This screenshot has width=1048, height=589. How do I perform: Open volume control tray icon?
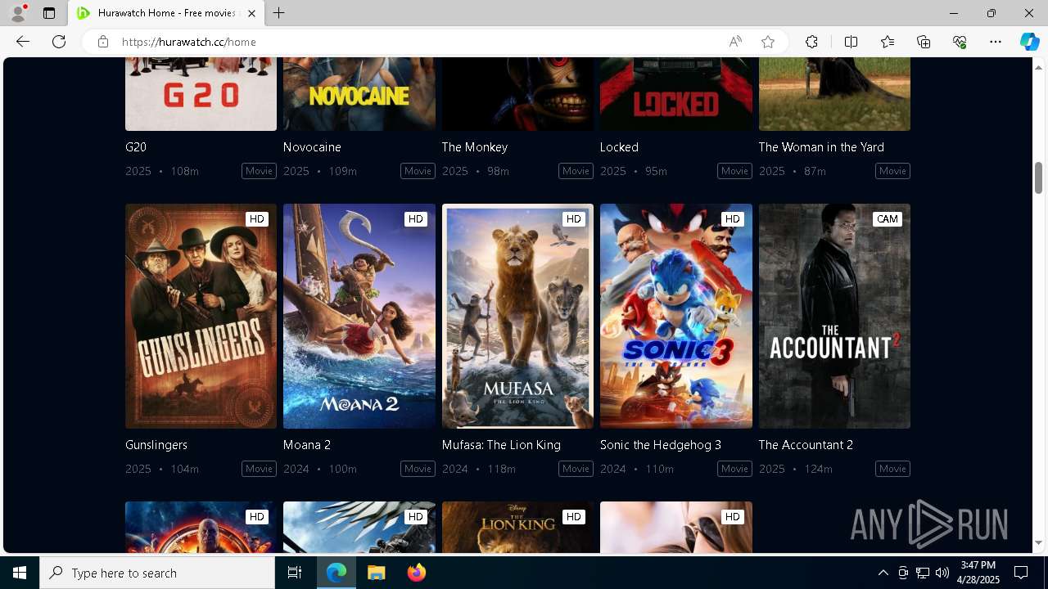click(x=942, y=573)
